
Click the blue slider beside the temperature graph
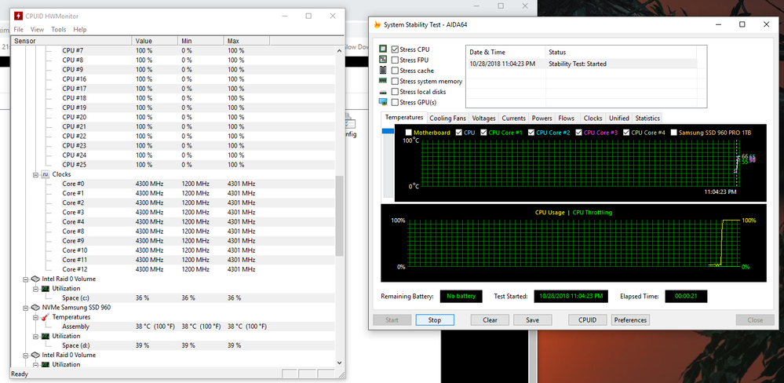388,132
